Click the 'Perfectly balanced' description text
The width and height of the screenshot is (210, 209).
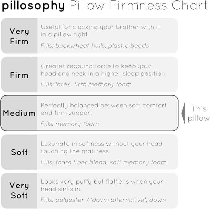pos(104,109)
